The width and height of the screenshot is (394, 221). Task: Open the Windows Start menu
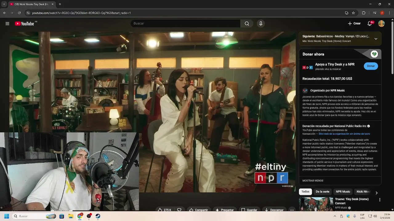point(6,216)
